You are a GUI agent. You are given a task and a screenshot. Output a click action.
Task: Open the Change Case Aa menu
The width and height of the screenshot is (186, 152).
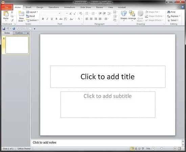pos(72,19)
